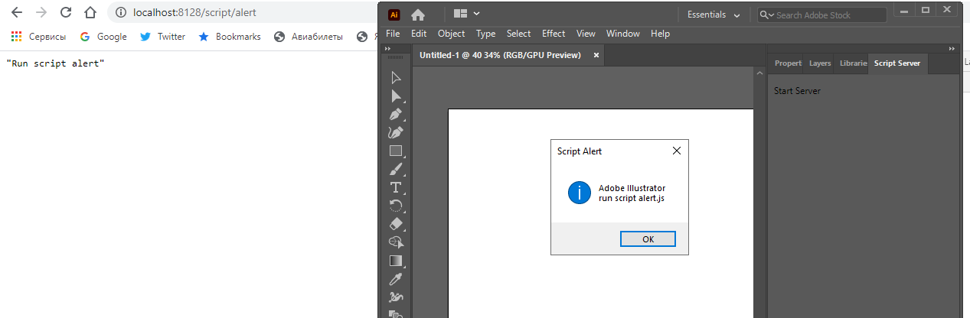The width and height of the screenshot is (970, 318).
Task: Open the File menu
Action: [393, 34]
